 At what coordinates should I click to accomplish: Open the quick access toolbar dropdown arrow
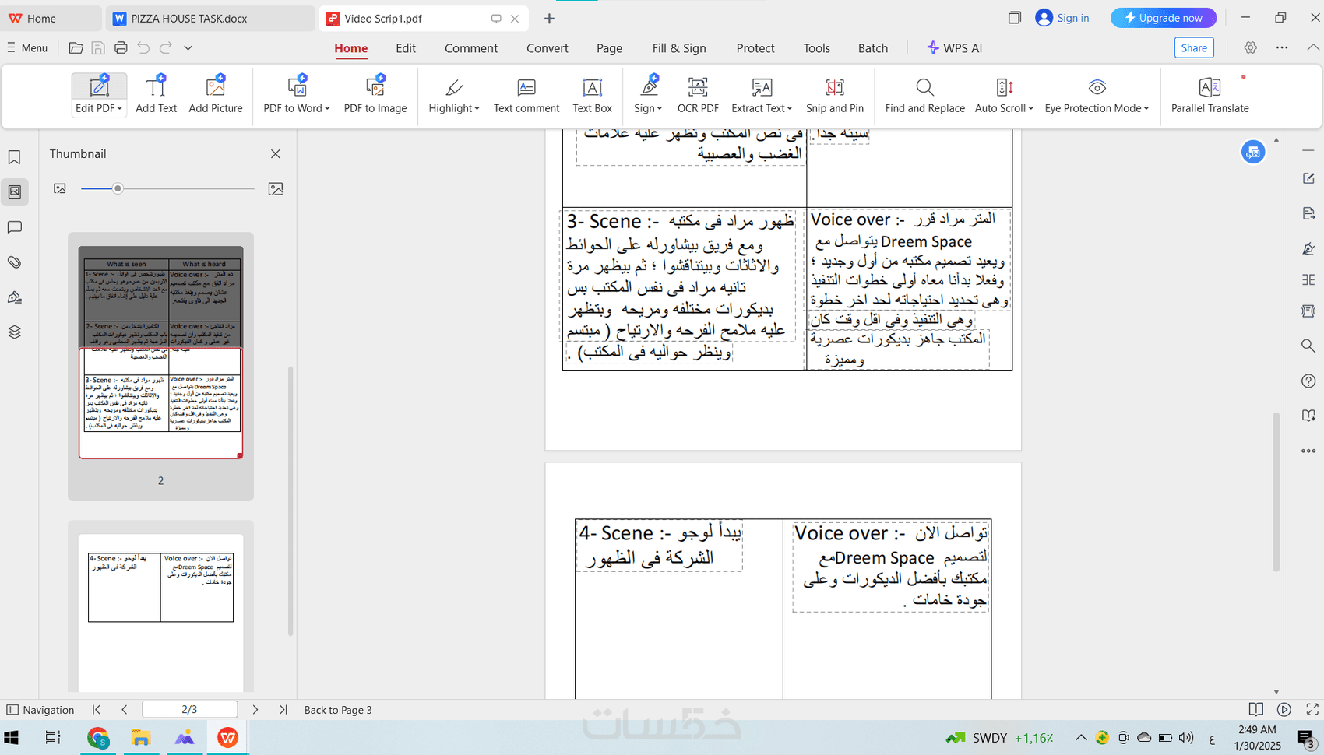tap(188, 48)
